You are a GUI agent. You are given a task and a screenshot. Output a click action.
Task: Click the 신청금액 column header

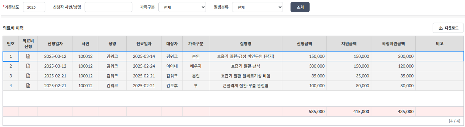point(304,43)
